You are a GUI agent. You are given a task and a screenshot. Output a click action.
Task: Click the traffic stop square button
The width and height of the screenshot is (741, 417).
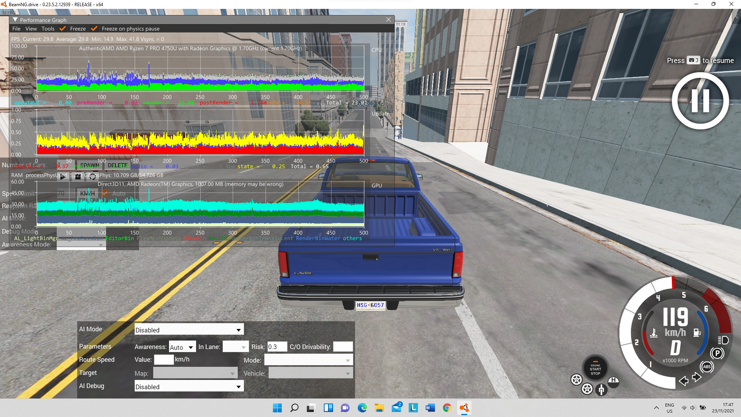(78, 177)
